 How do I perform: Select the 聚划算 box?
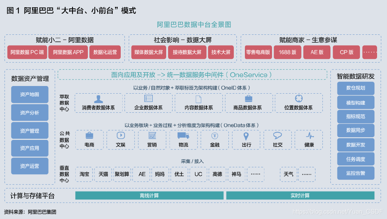tap(122, 174)
